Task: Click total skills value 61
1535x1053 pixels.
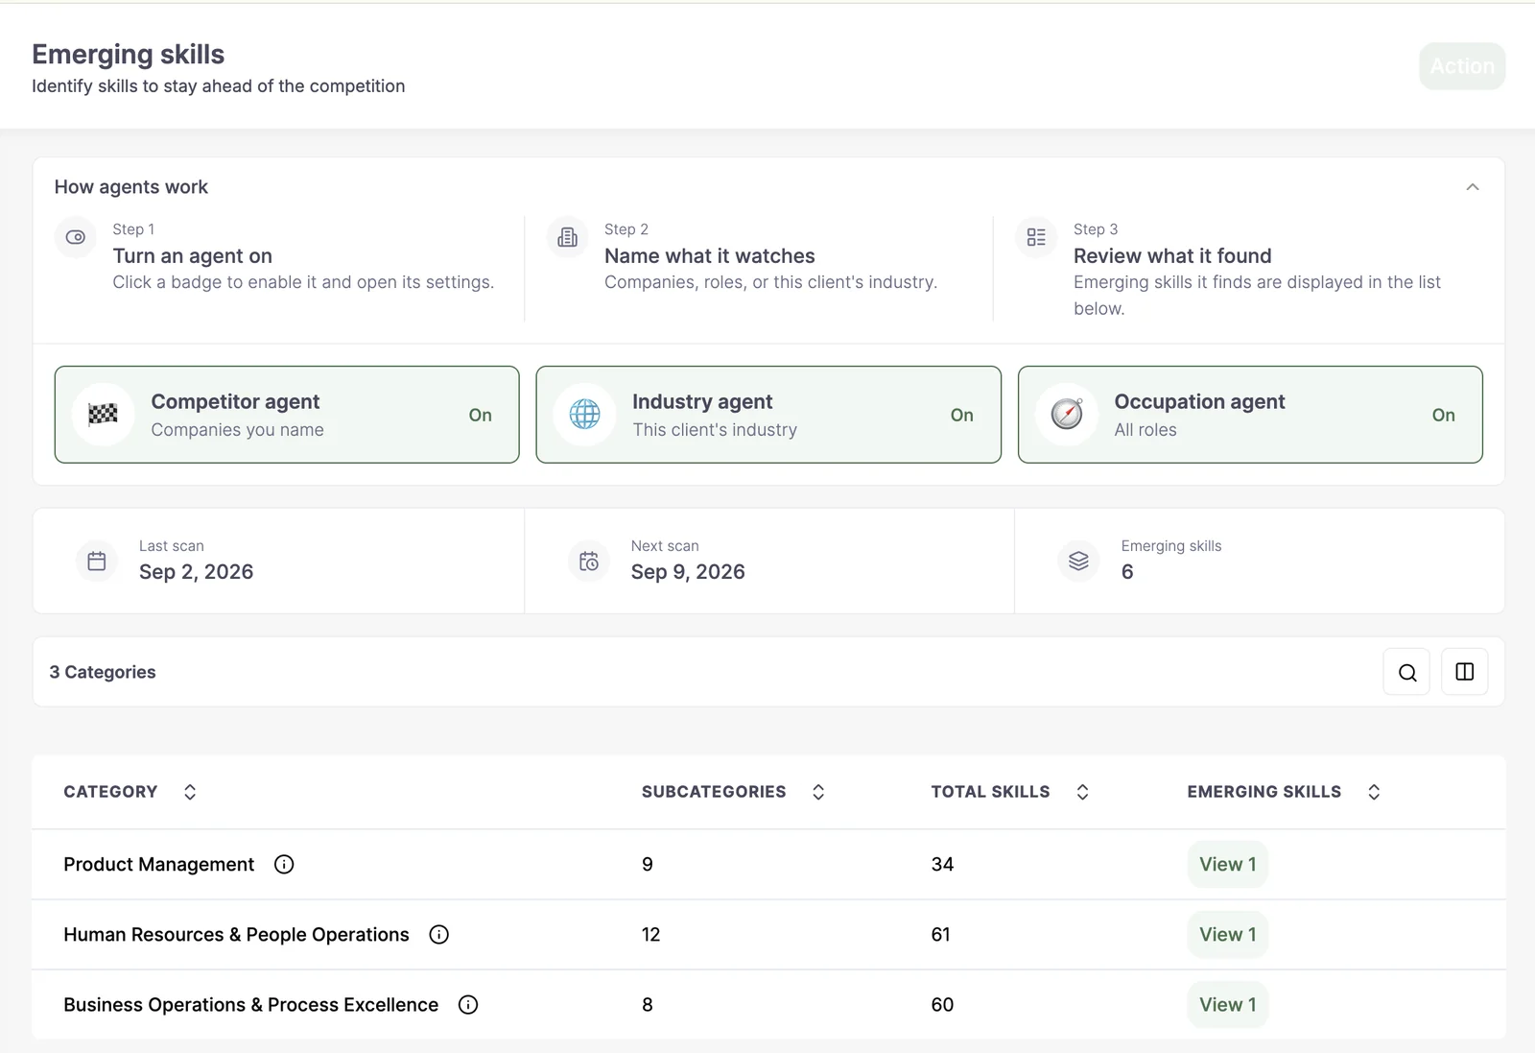Action: [x=940, y=934]
